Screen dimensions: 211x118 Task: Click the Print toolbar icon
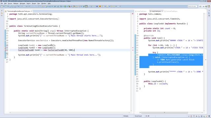pos(15,6)
